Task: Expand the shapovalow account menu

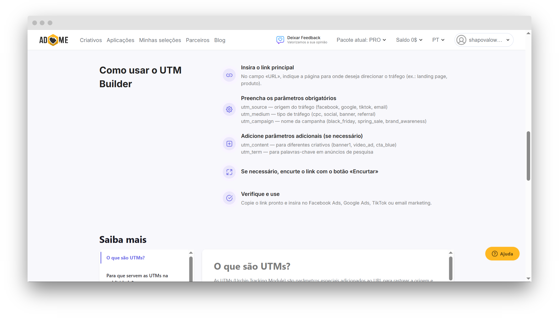Action: 484,40
